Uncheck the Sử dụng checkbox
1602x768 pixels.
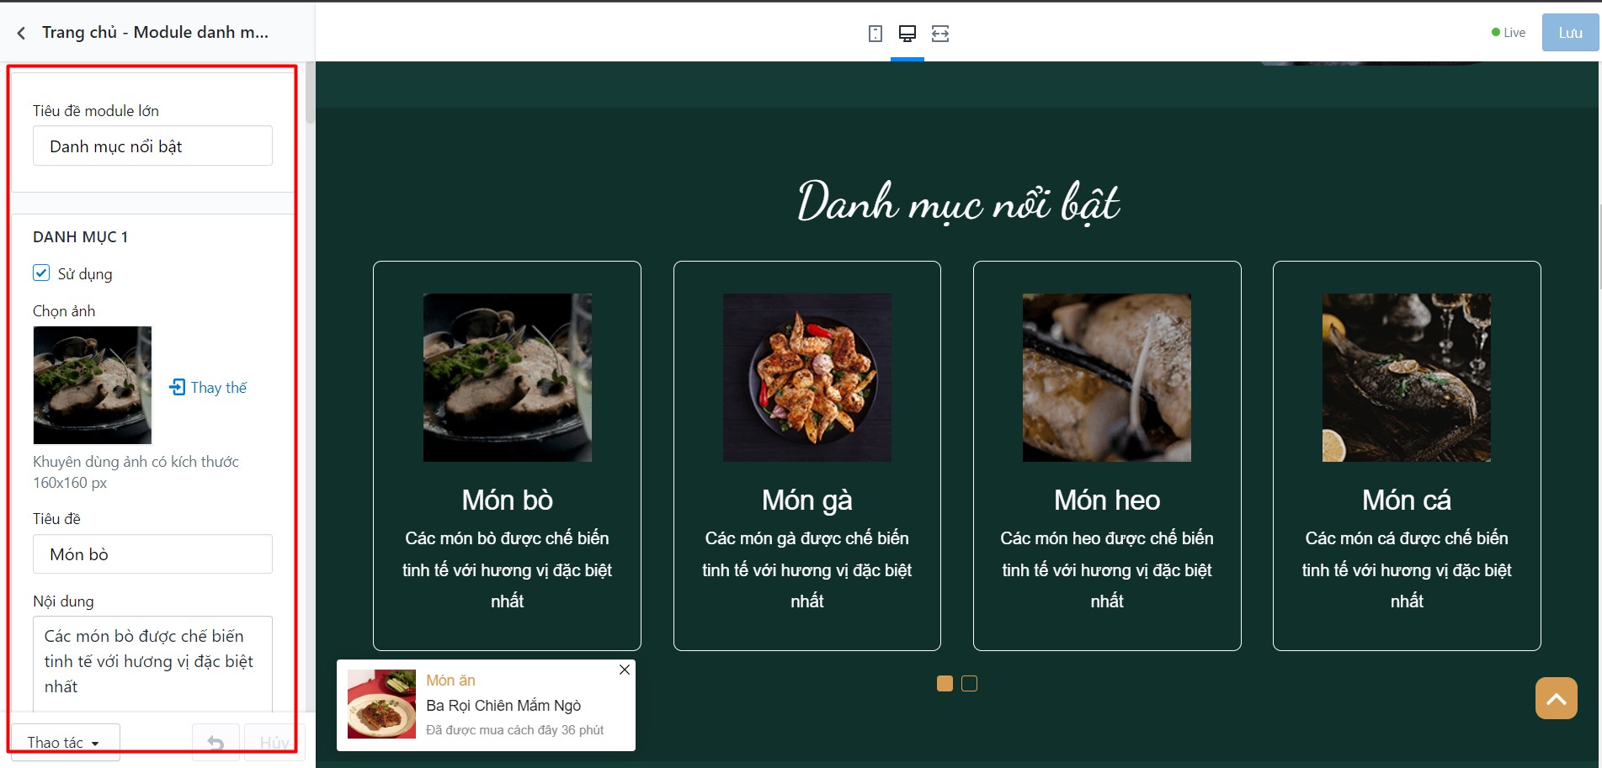pyautogui.click(x=41, y=273)
